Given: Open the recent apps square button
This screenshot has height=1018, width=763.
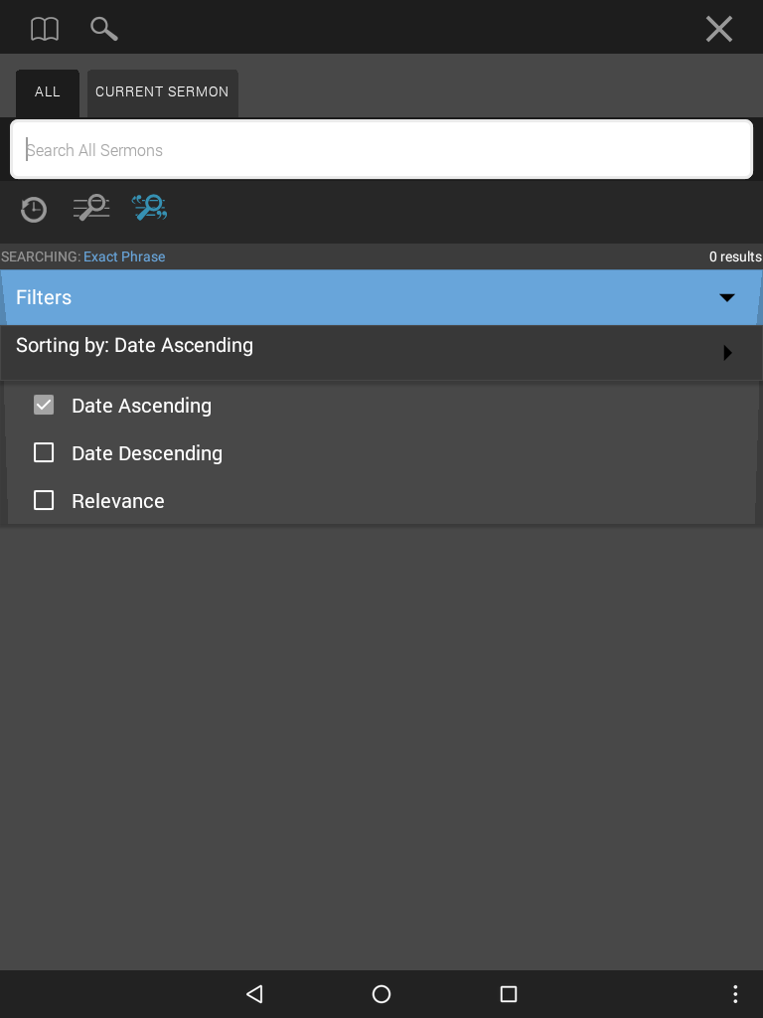Looking at the screenshot, I should 509,994.
